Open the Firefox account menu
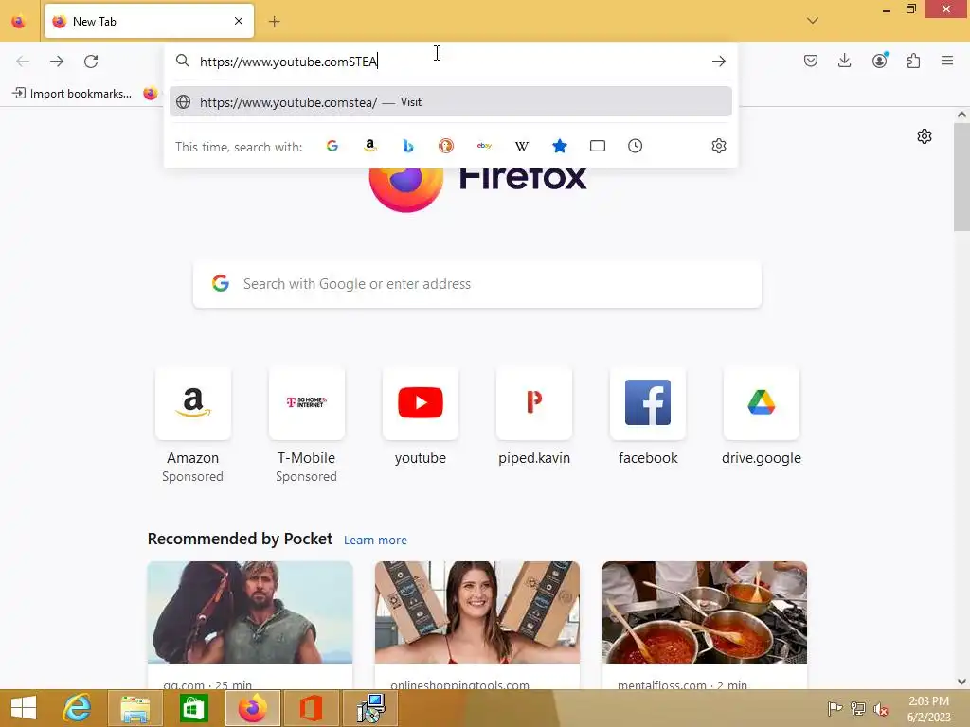 pos(880,61)
